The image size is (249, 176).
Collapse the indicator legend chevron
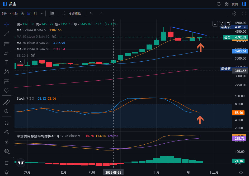[21, 62]
